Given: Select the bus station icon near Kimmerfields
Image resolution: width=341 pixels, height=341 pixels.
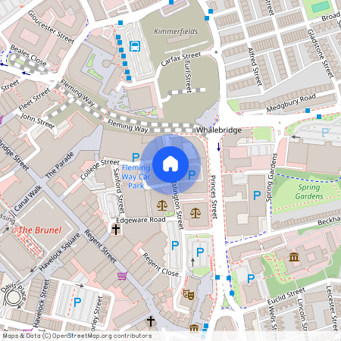Looking at the screenshot, I should (x=135, y=46).
